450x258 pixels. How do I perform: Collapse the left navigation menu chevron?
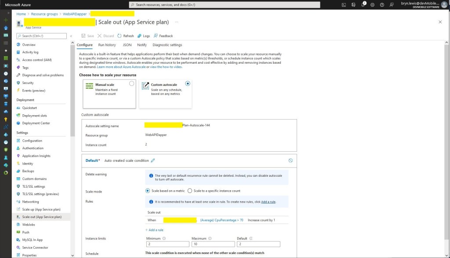(x=71, y=36)
